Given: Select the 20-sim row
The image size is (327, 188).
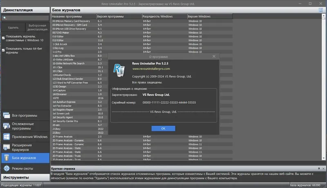Looking at the screenshot, I should point(79,125).
